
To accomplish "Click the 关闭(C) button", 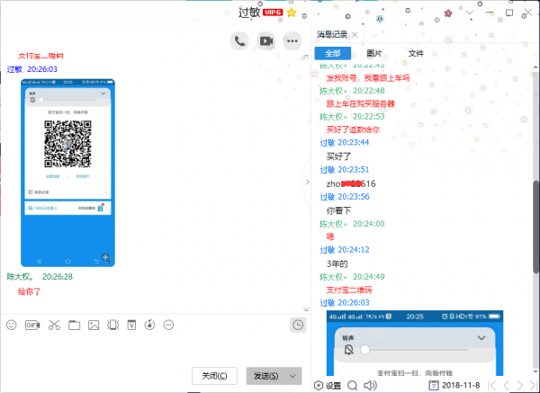I will pos(214,376).
